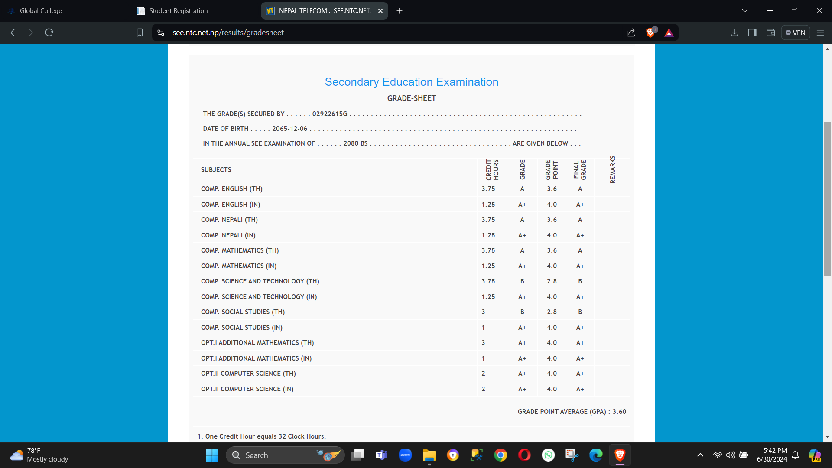Viewport: 832px width, 468px height.
Task: Reload the gradesheet page
Action: [x=49, y=32]
